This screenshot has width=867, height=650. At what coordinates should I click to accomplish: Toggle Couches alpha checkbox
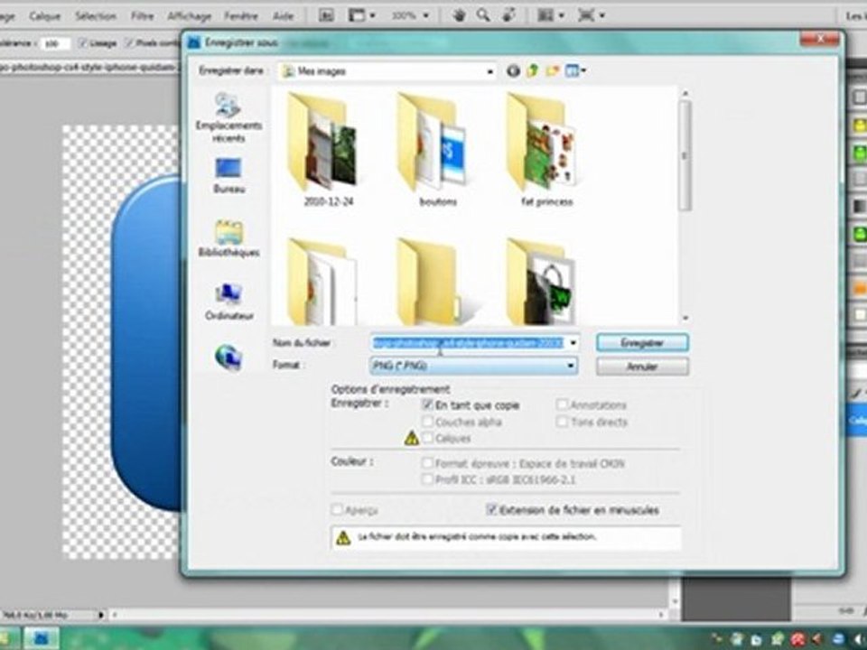tap(427, 422)
